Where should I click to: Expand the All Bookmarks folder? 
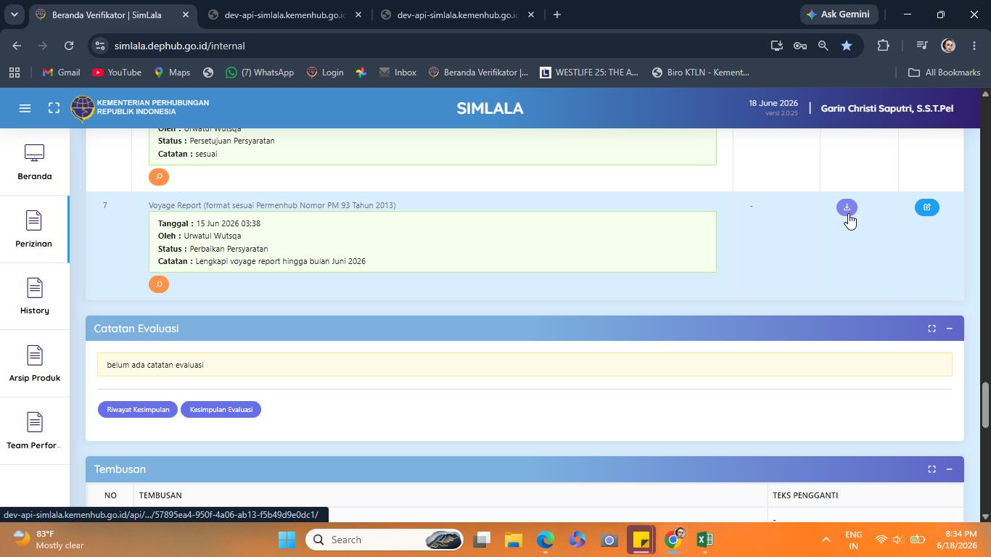tap(944, 73)
